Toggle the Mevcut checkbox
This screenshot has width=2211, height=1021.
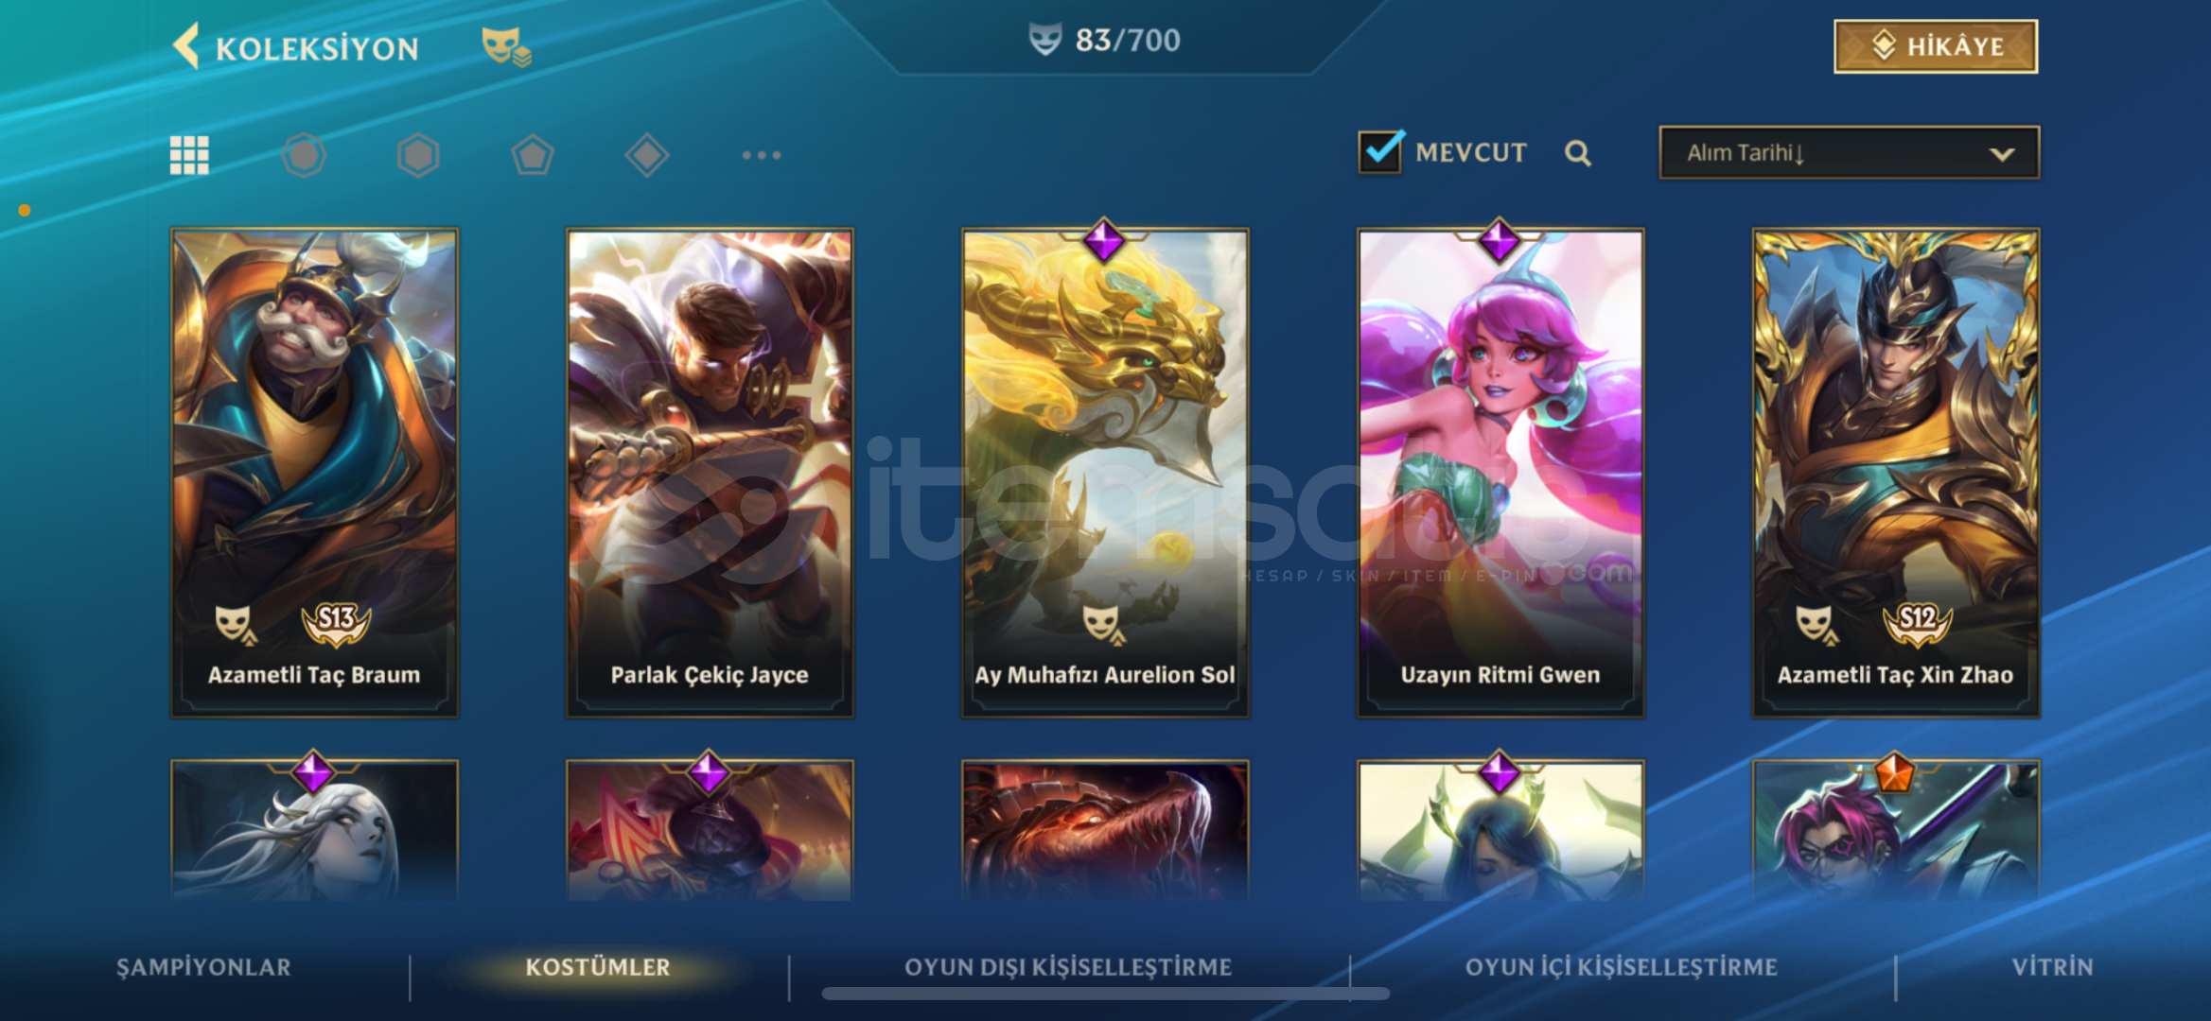click(1380, 151)
